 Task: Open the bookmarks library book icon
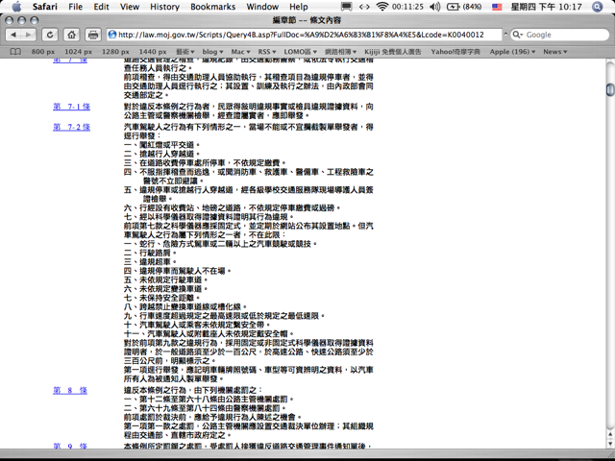coord(15,52)
